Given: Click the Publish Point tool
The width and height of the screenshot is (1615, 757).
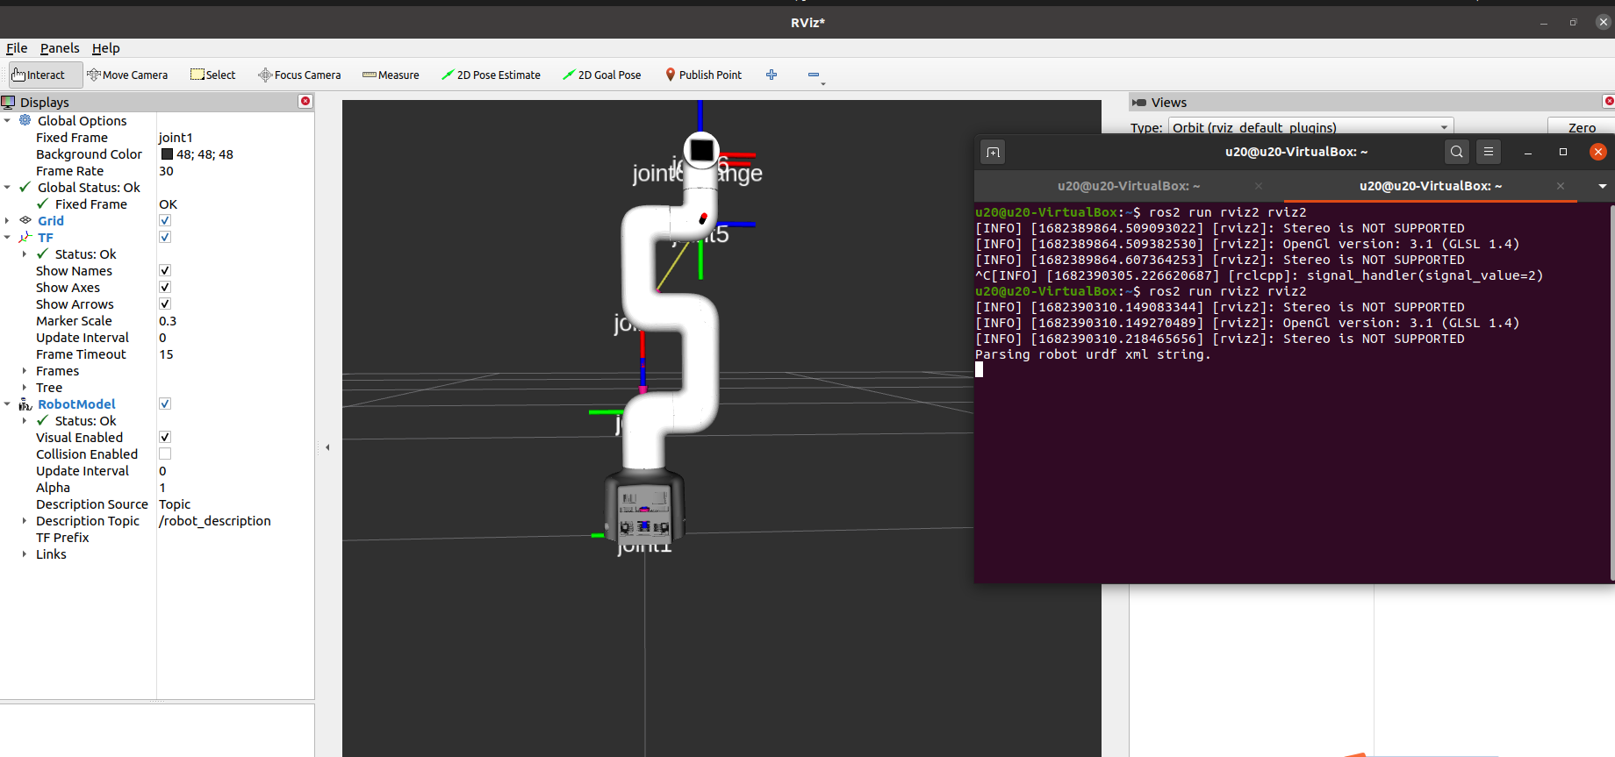Looking at the screenshot, I should 703,75.
